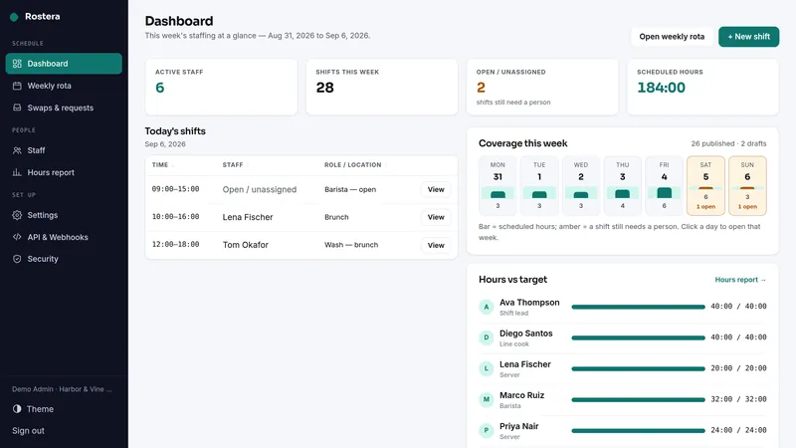The width and height of the screenshot is (796, 448).
Task: Open Monday 31 coverage day
Action: pos(497,186)
